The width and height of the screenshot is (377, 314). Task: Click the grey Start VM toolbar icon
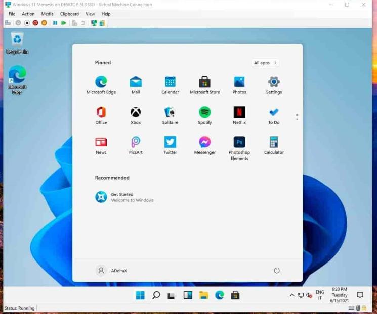(x=18, y=23)
